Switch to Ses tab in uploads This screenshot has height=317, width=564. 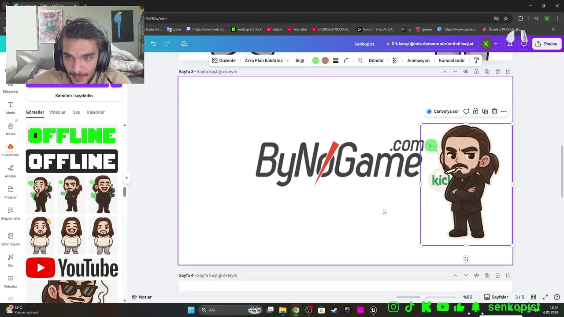click(76, 112)
